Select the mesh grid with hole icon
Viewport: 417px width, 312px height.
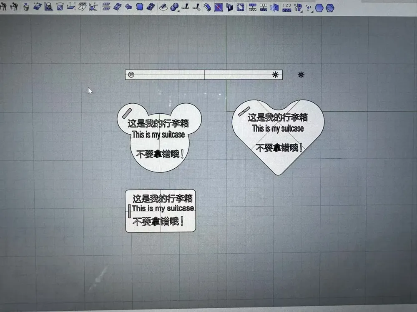(241, 7)
